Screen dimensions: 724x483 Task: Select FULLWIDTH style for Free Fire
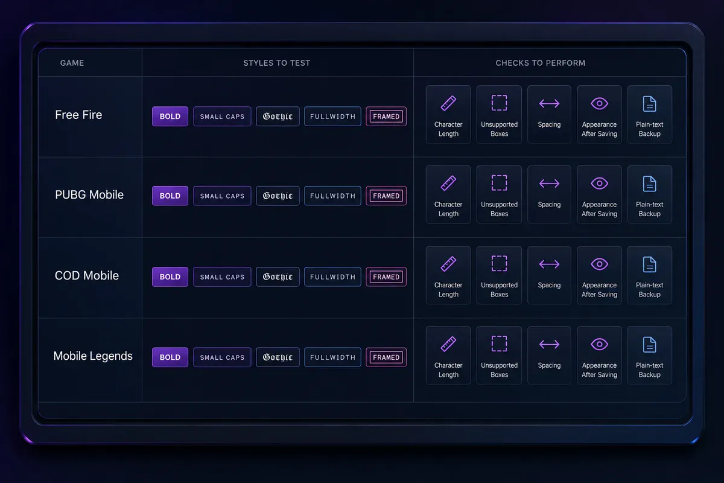(332, 117)
